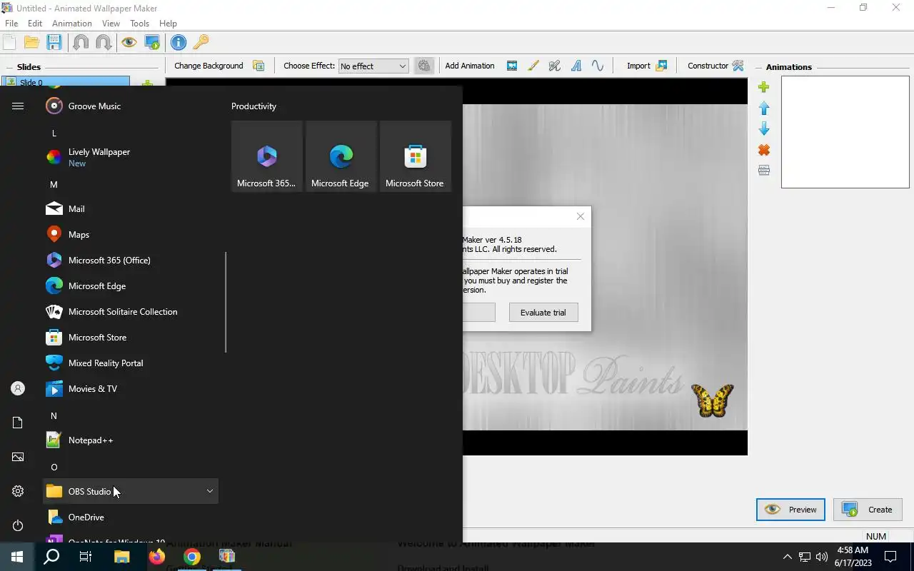Open Microsoft Solitaire Collection from Start list
The image size is (914, 571).
tap(131, 311)
